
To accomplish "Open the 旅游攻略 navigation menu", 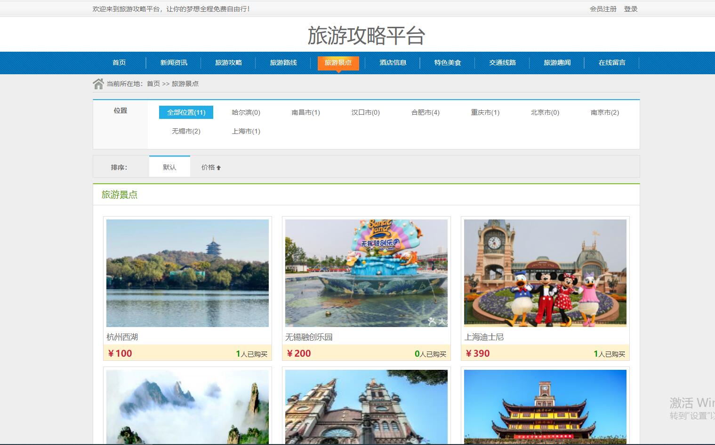I will 228,62.
